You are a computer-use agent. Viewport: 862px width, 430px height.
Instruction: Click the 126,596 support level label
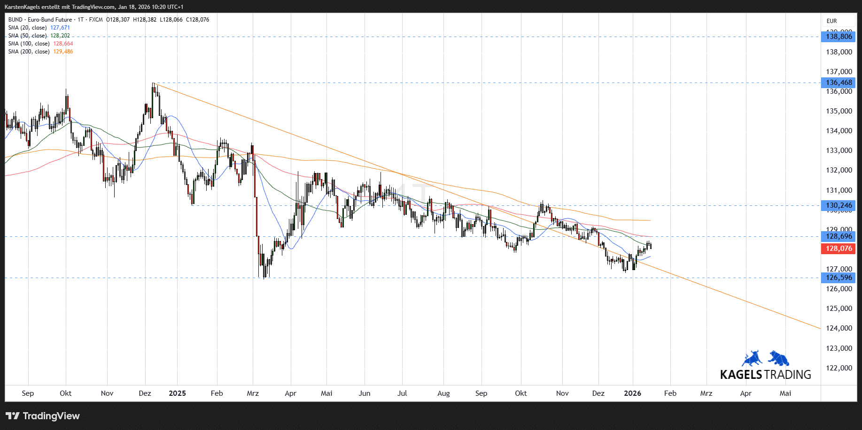(839, 278)
